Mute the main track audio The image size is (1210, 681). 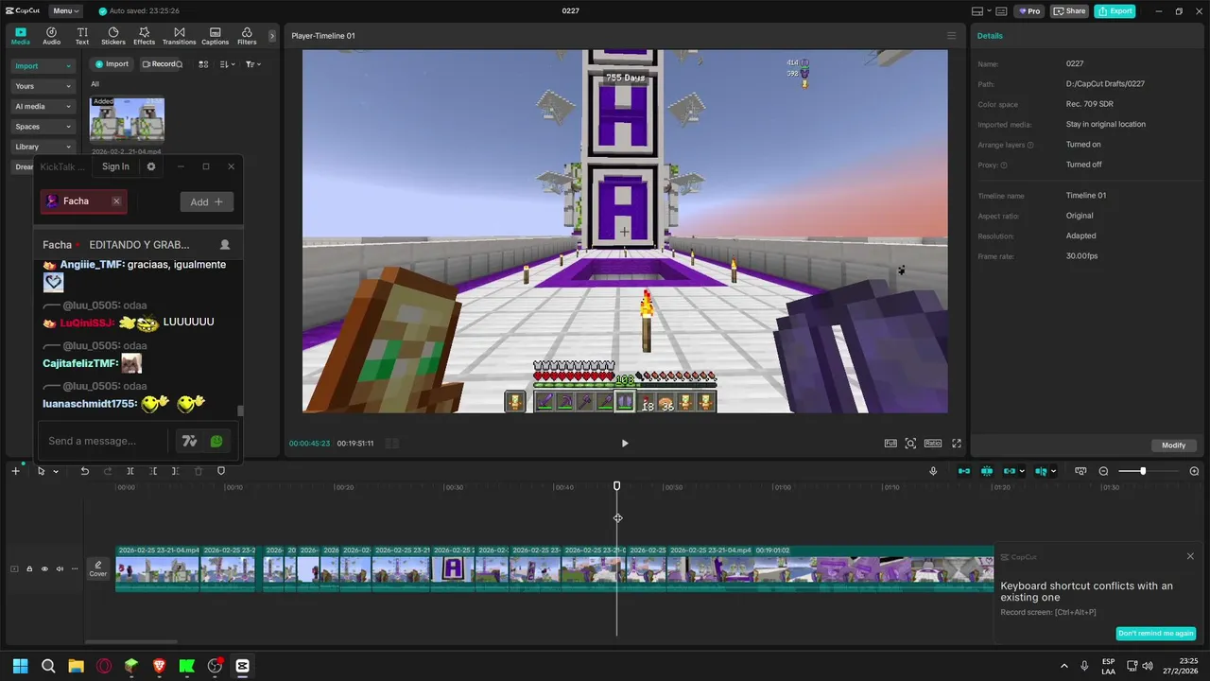(60, 569)
